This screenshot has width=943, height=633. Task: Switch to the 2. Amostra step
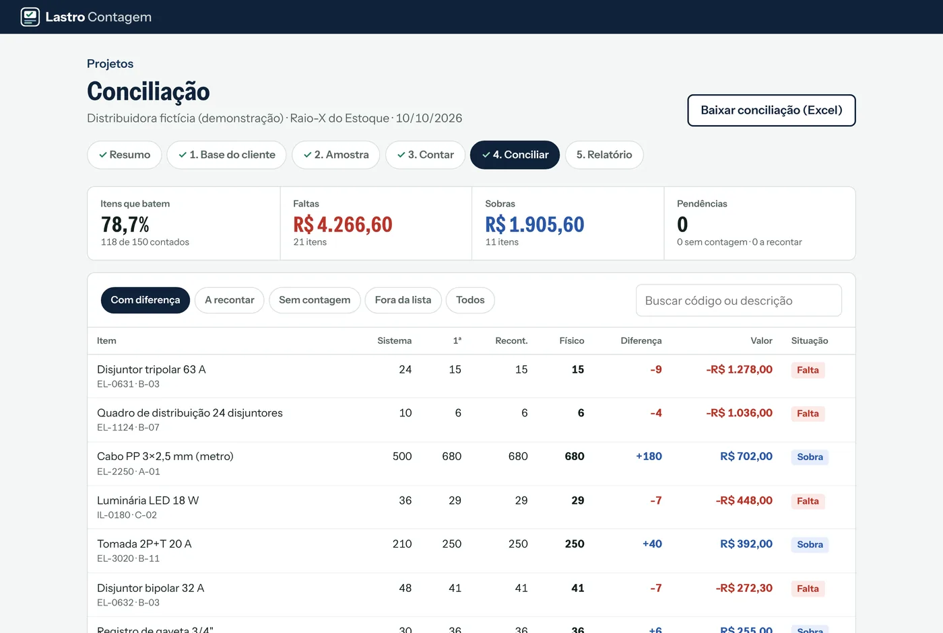pos(336,155)
